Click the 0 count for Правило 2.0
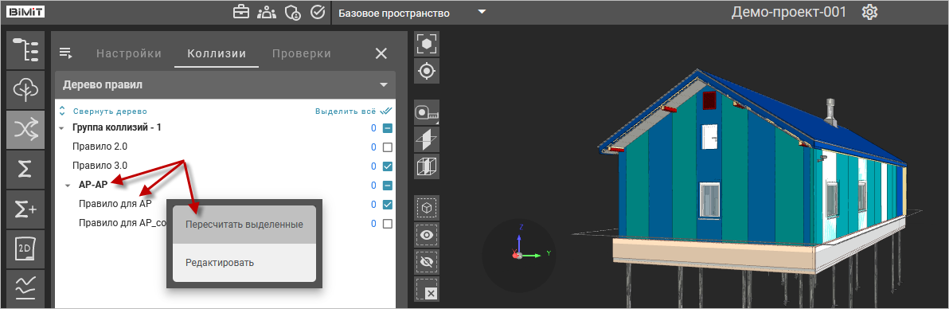This screenshot has width=949, height=309. pyautogui.click(x=374, y=147)
